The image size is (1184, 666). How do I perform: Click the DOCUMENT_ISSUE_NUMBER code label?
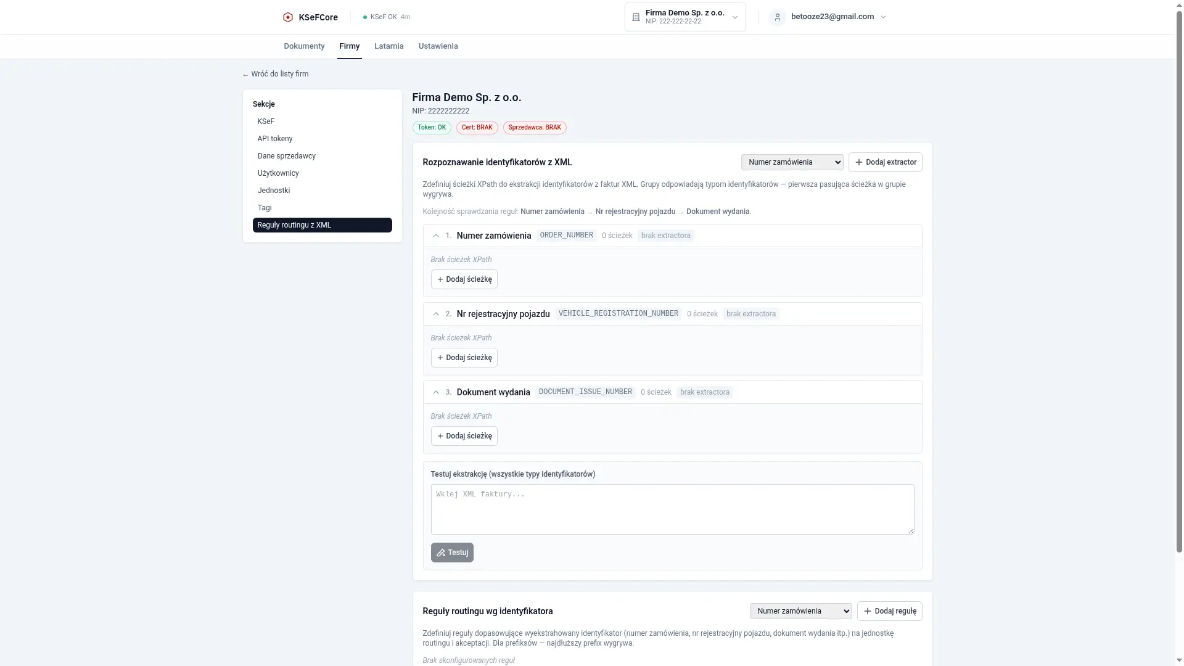click(585, 392)
